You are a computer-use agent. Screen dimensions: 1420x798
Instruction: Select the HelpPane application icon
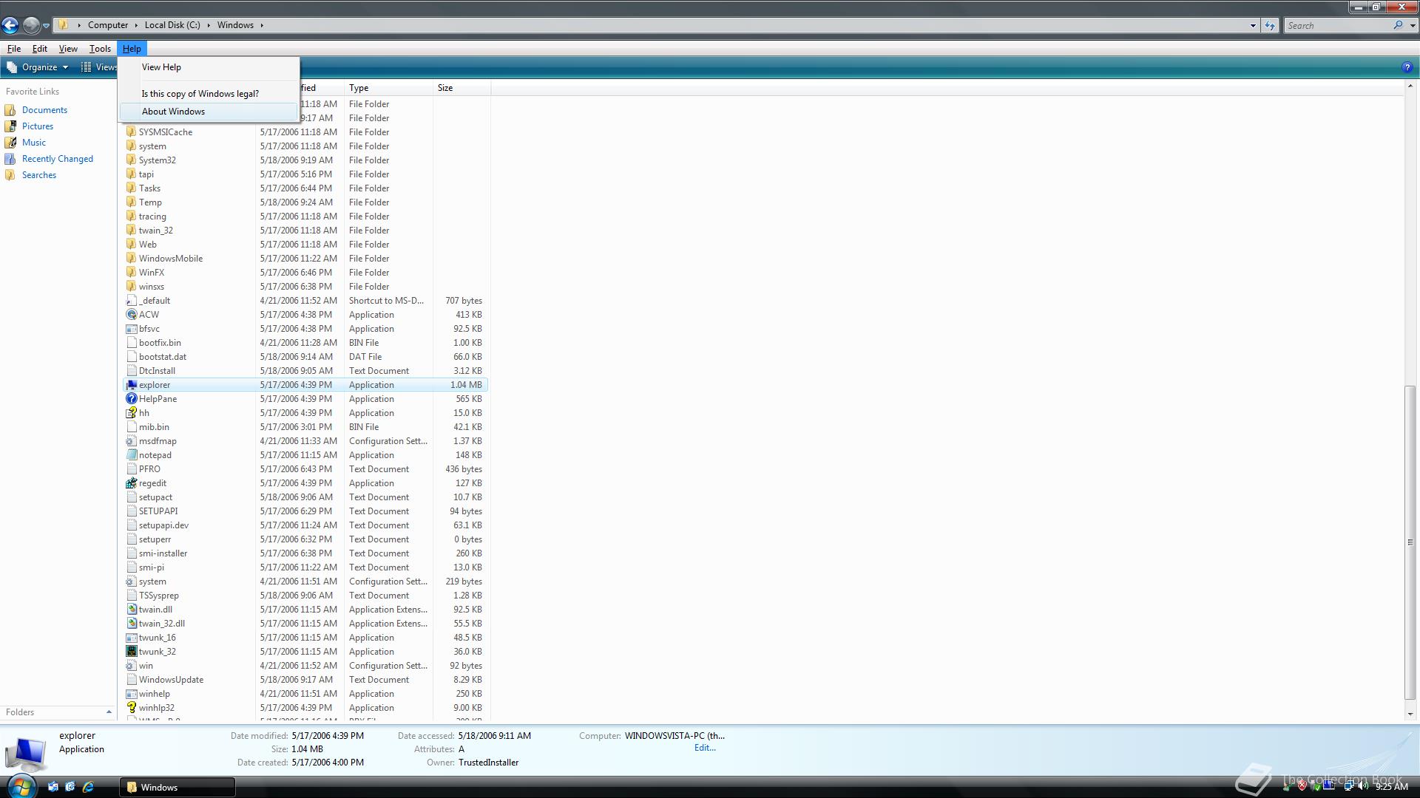click(132, 399)
